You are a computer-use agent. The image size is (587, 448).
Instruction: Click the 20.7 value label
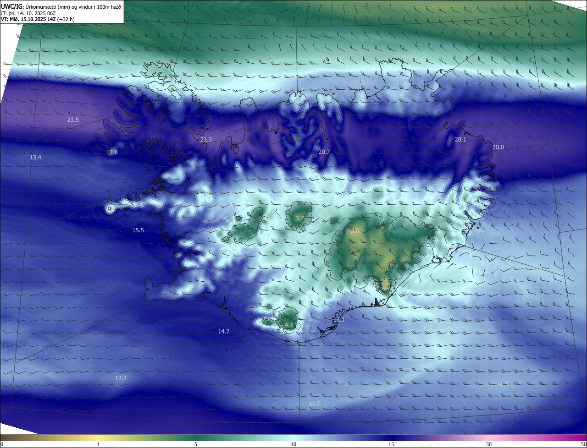pyautogui.click(x=324, y=151)
